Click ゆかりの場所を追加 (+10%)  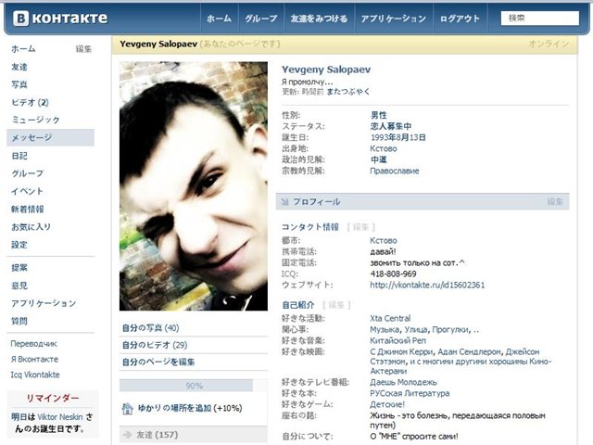coord(190,408)
